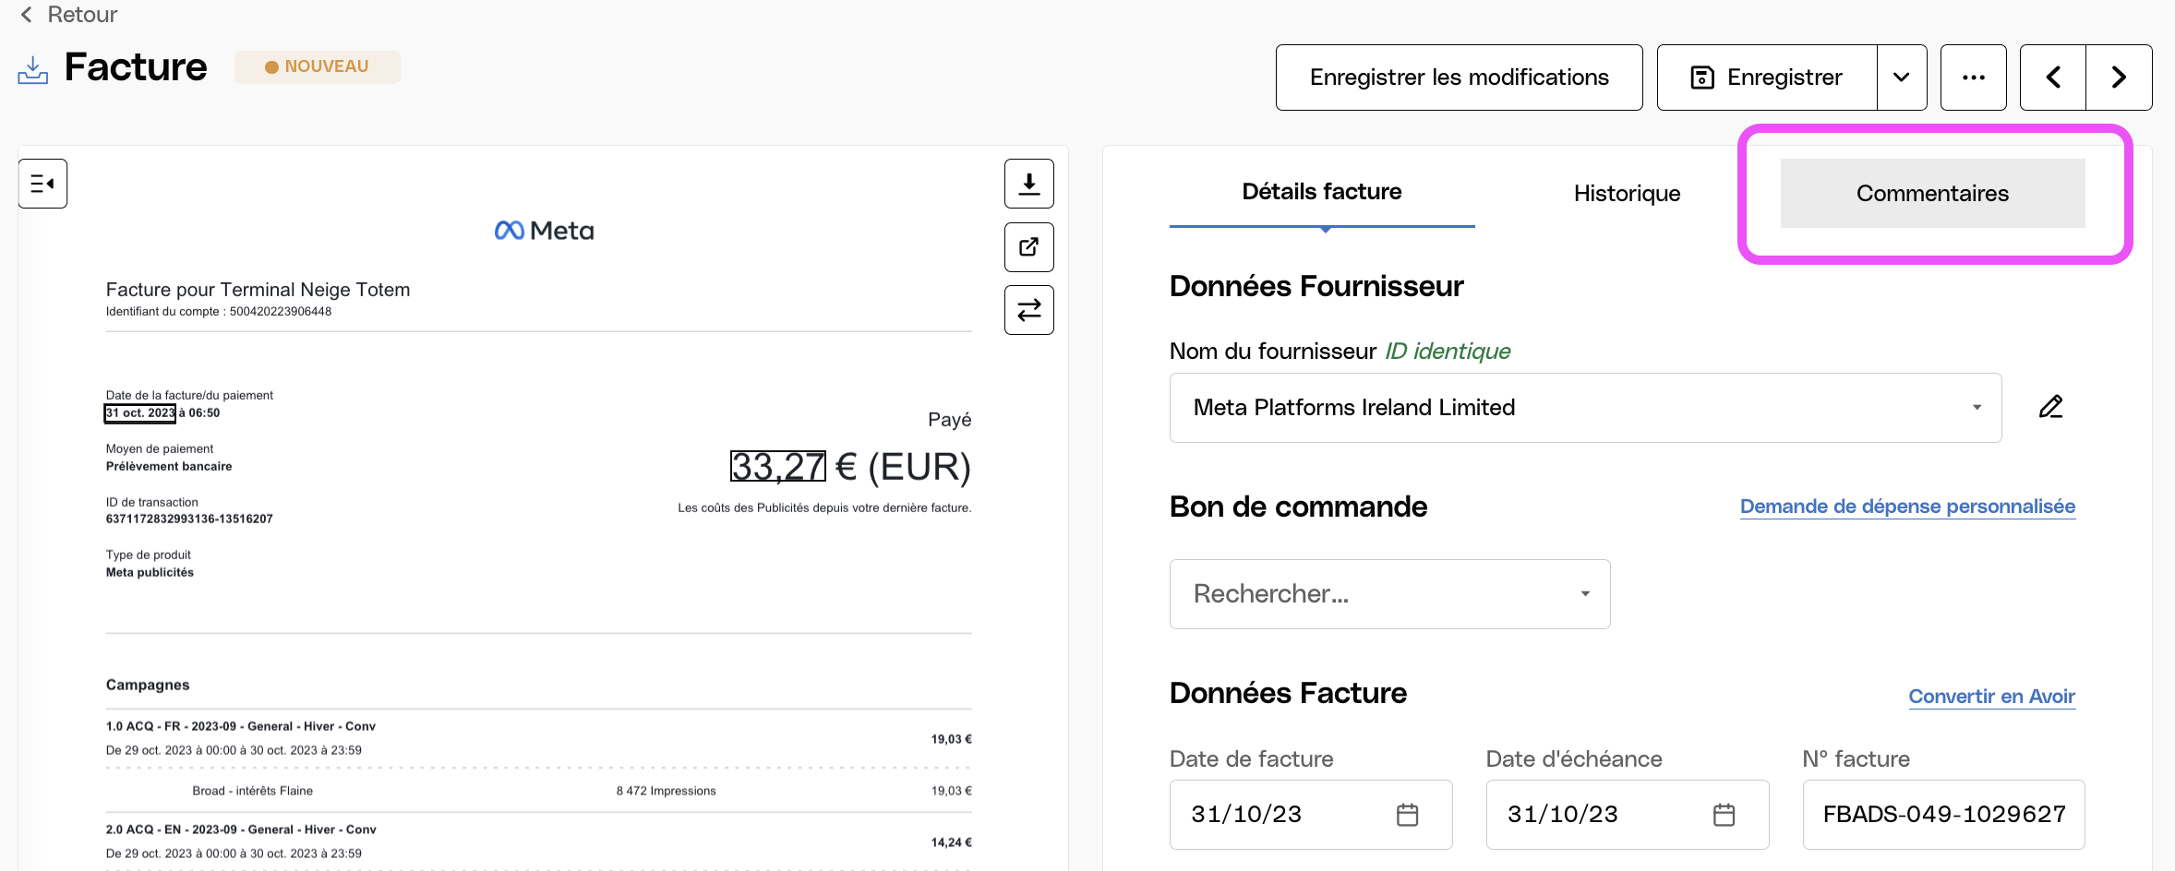2175x871 pixels.
Task: Click the 14,24 € amount
Action: pos(952,842)
